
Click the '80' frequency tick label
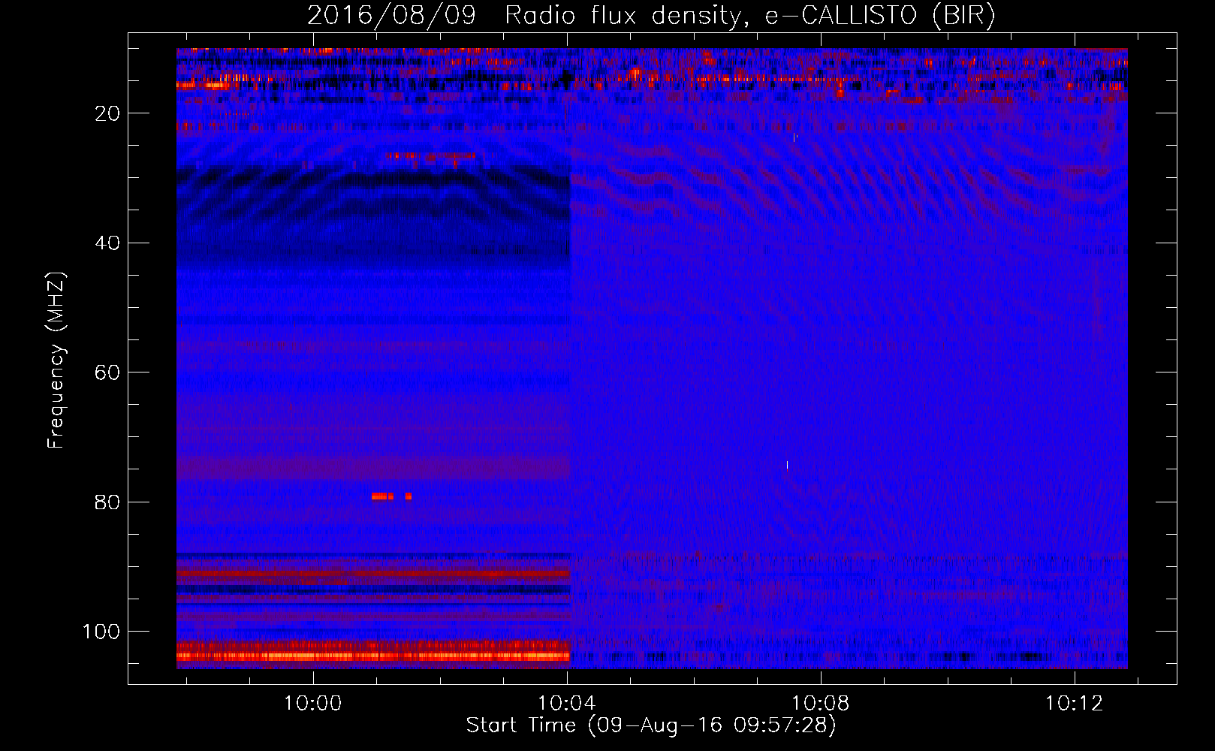tap(107, 502)
